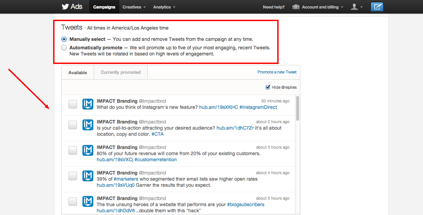This screenshot has width=423, height=215.
Task: Click the Ads text beside the logo
Action: 76,6
